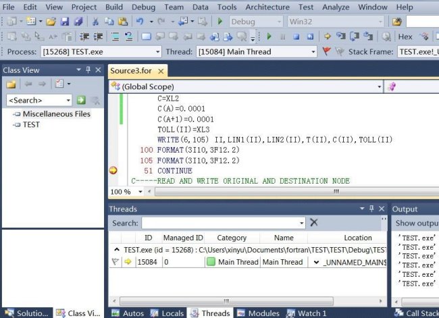Toggle the red flag threads filter button
Image resolution: width=439 pixels, height=318 pixels.
327,51
